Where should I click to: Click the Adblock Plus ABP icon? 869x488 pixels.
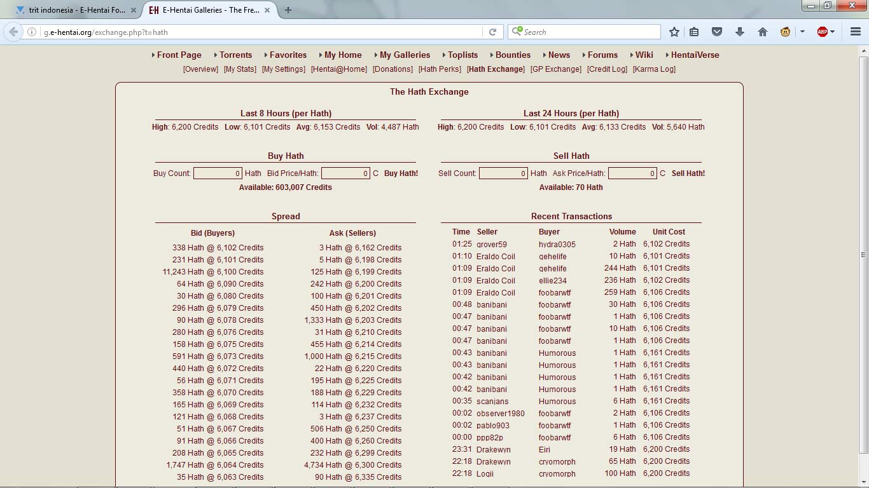823,32
